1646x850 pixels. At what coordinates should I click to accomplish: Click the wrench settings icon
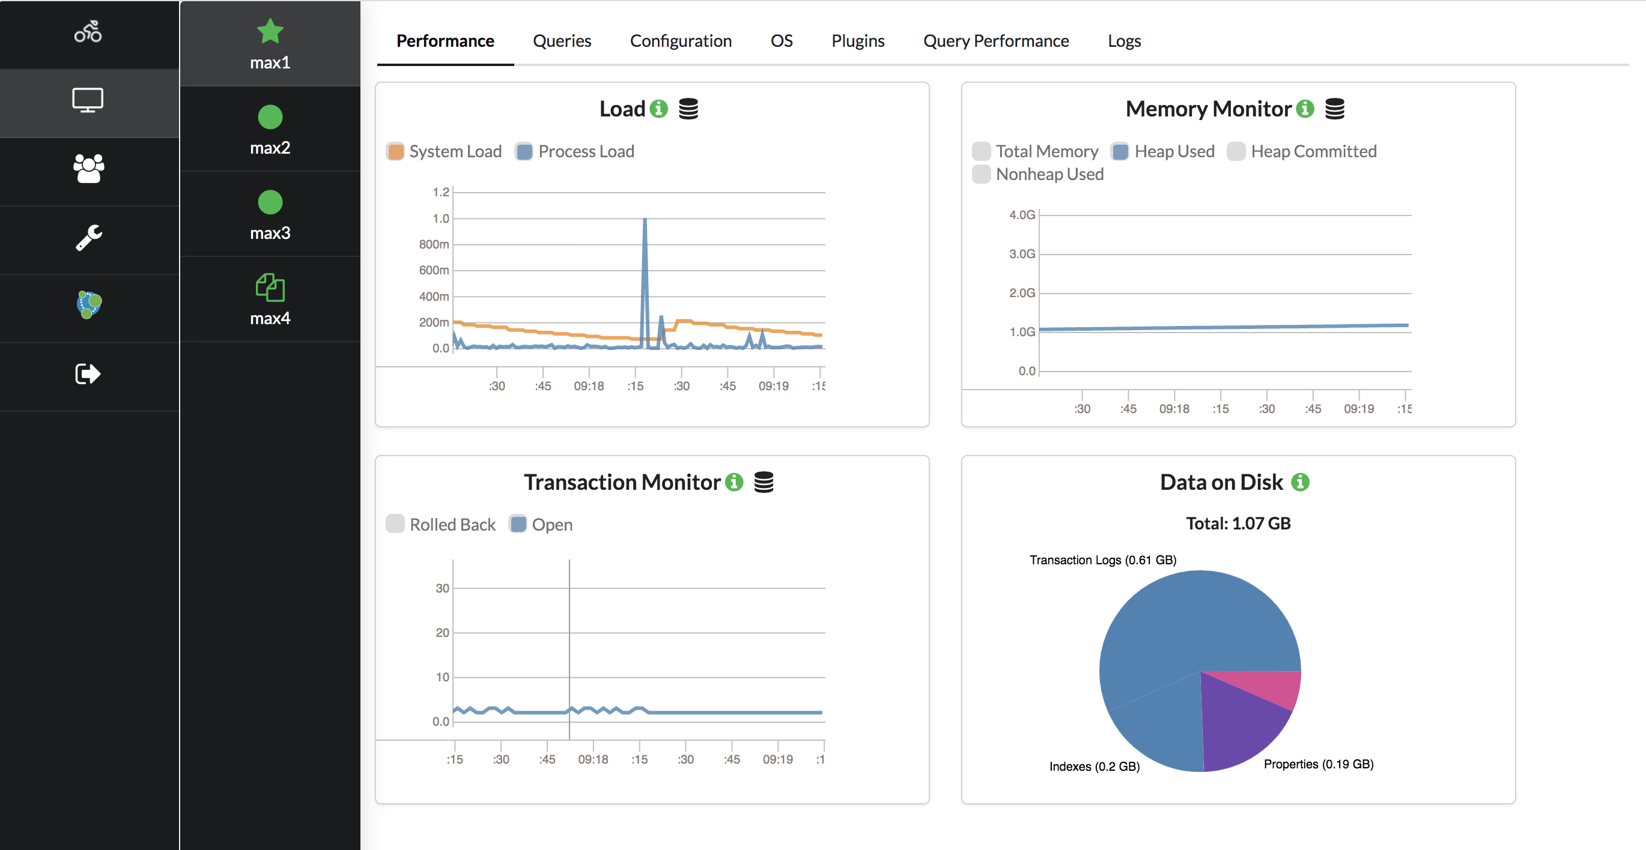click(88, 238)
